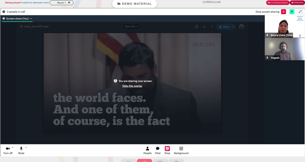Click account avatar in file viewer
This screenshot has width=305, height=162.
coord(241,27)
